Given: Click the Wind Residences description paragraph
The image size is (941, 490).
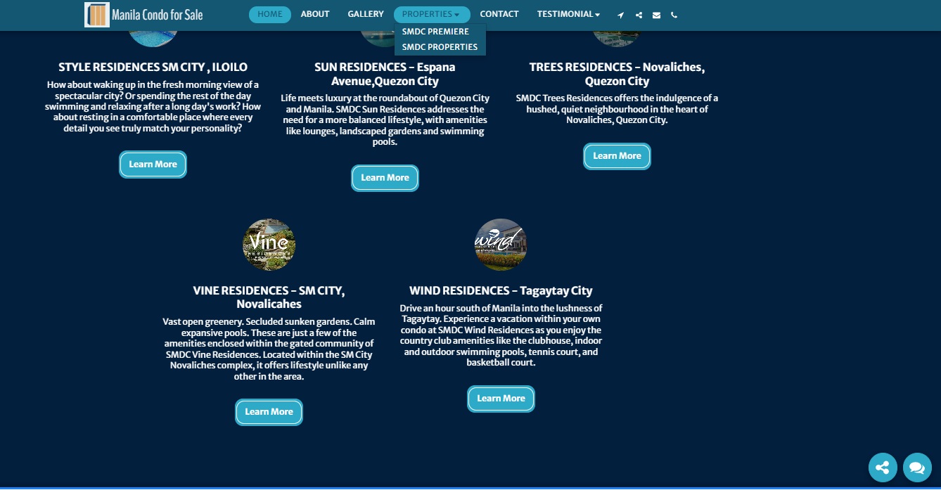Looking at the screenshot, I should point(501,335).
